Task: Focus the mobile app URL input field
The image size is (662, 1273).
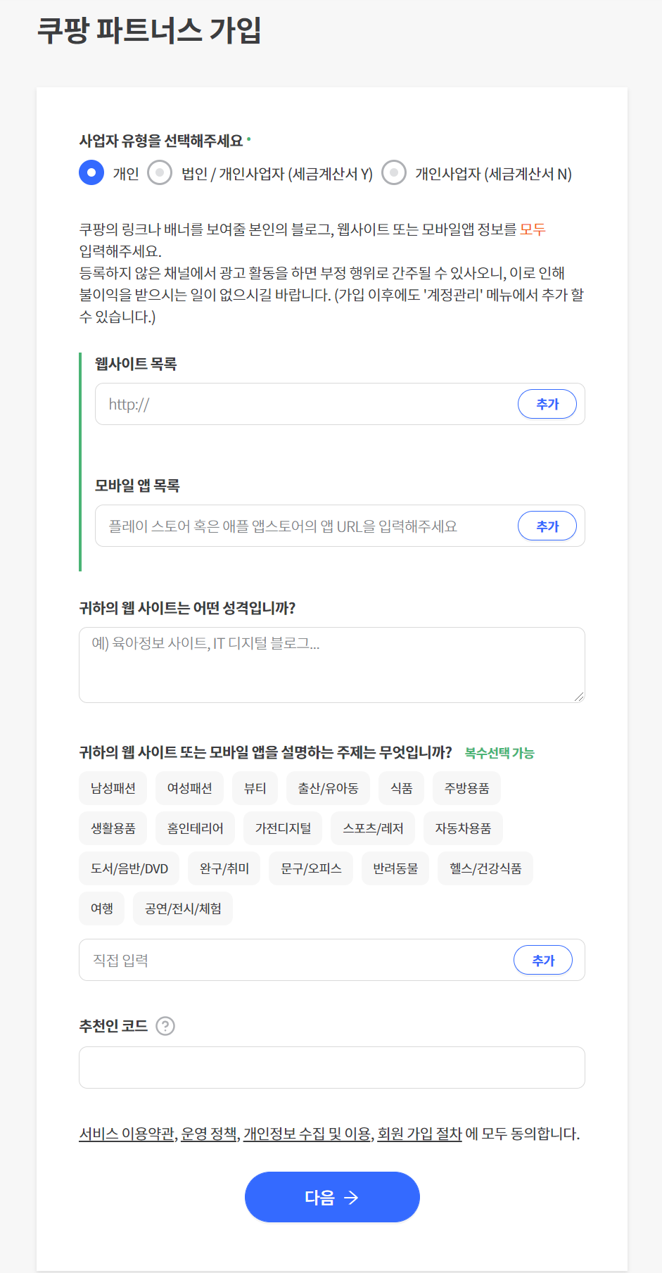Action: [306, 526]
